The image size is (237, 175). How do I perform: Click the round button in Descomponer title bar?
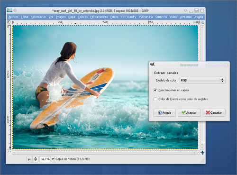pyautogui.click(x=158, y=64)
